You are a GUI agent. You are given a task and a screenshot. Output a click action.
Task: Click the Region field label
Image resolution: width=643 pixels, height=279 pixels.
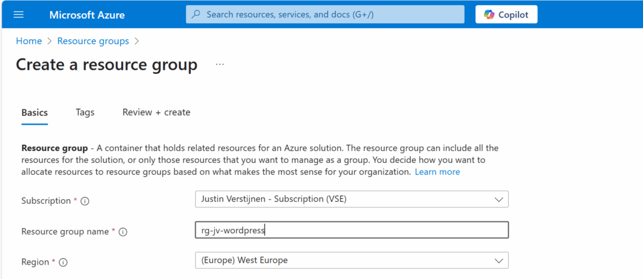36,262
